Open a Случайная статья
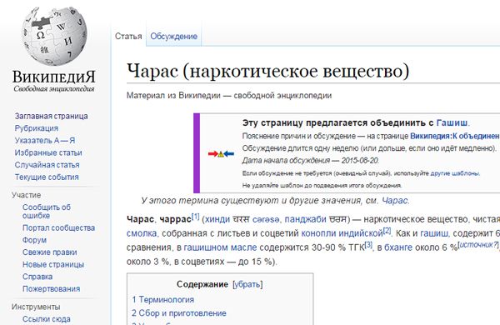 click(x=47, y=165)
